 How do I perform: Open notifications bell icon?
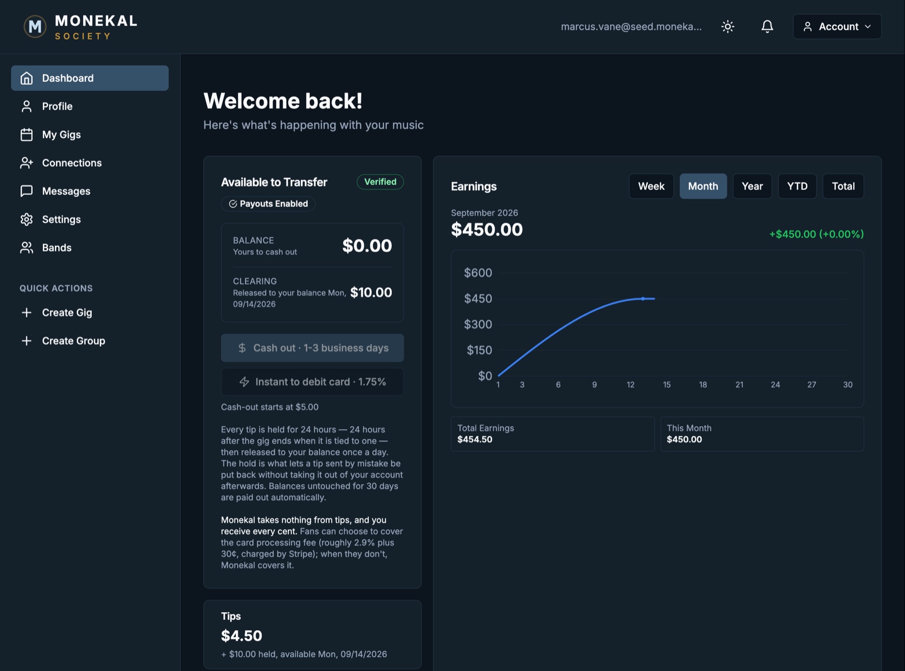pyautogui.click(x=767, y=27)
